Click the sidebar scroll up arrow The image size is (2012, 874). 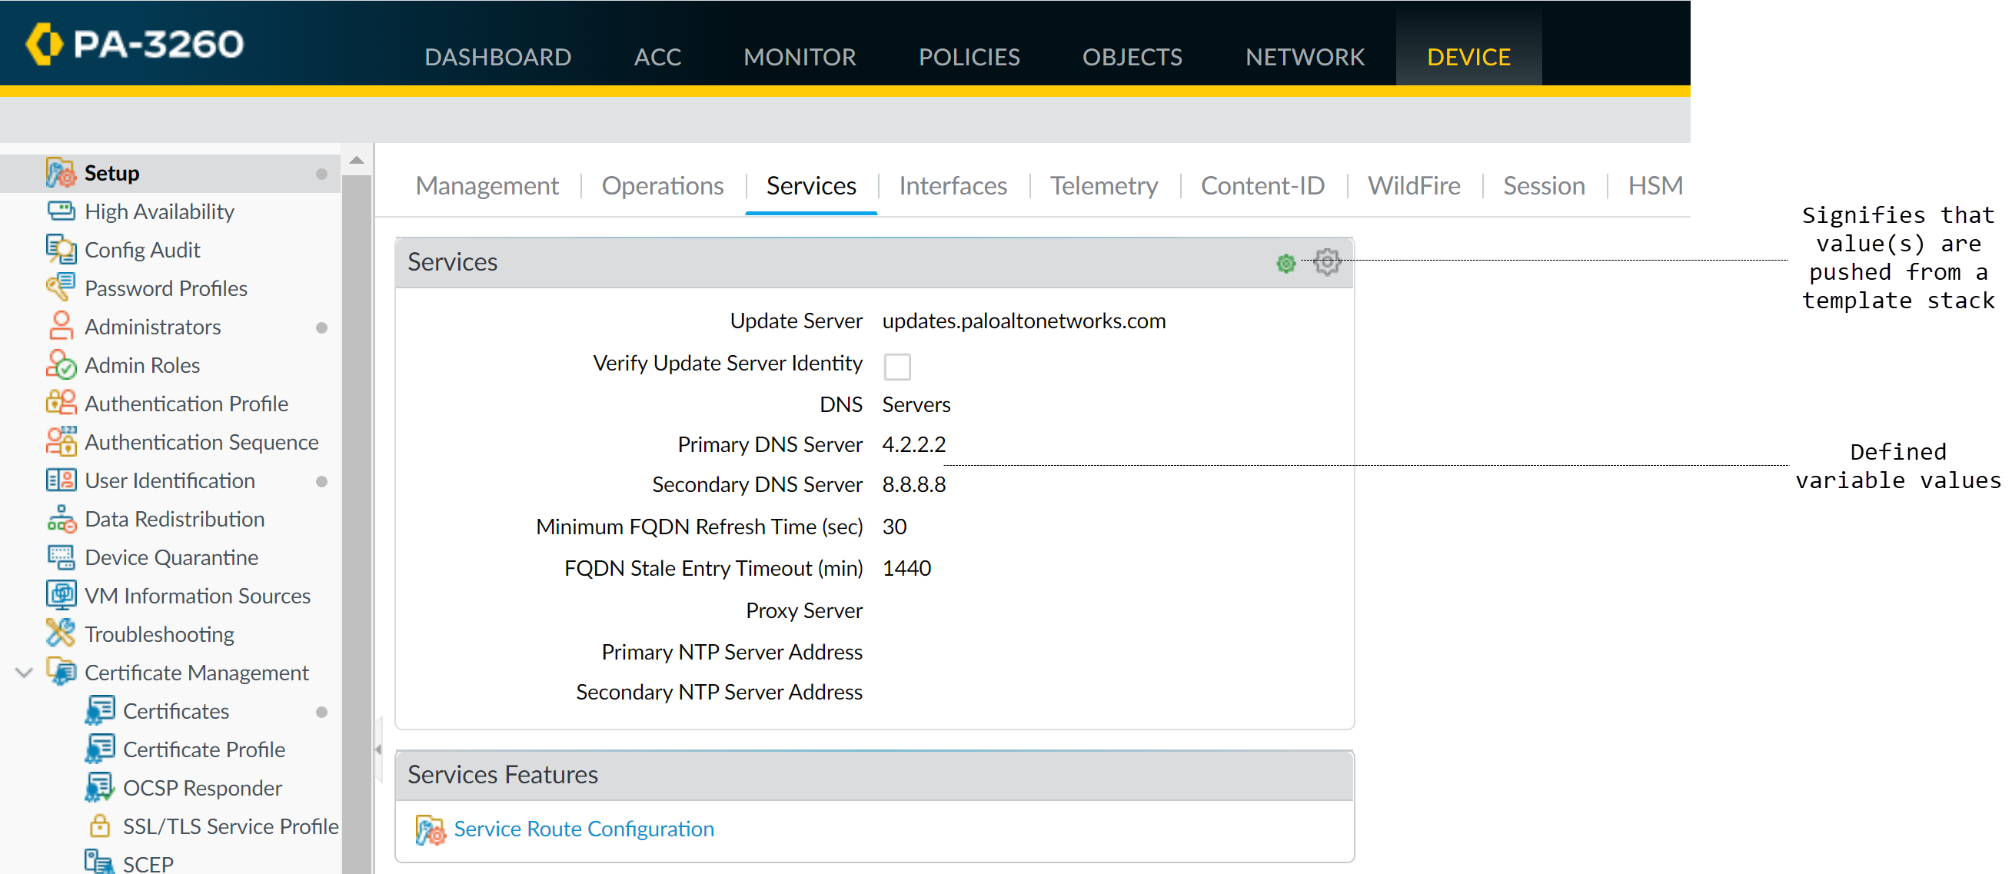357,161
